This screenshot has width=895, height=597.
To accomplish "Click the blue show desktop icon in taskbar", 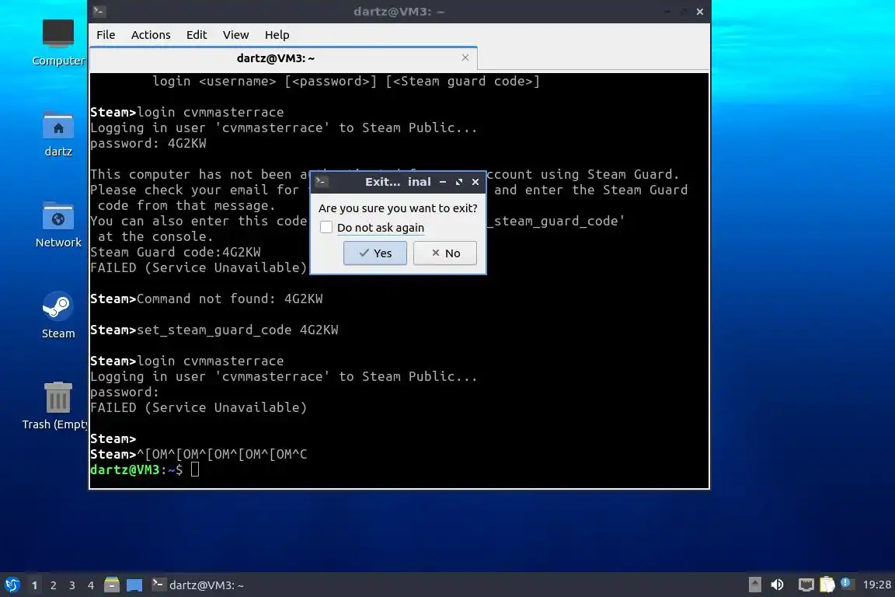I will click(x=134, y=585).
